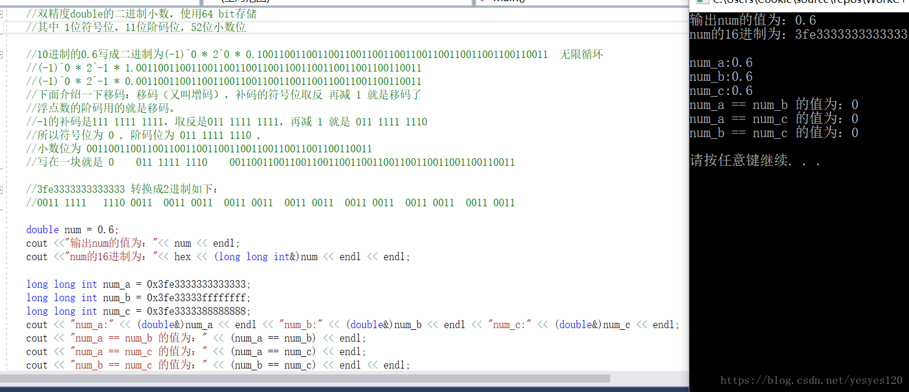Click console prompt 请按任意键继续

(755, 161)
